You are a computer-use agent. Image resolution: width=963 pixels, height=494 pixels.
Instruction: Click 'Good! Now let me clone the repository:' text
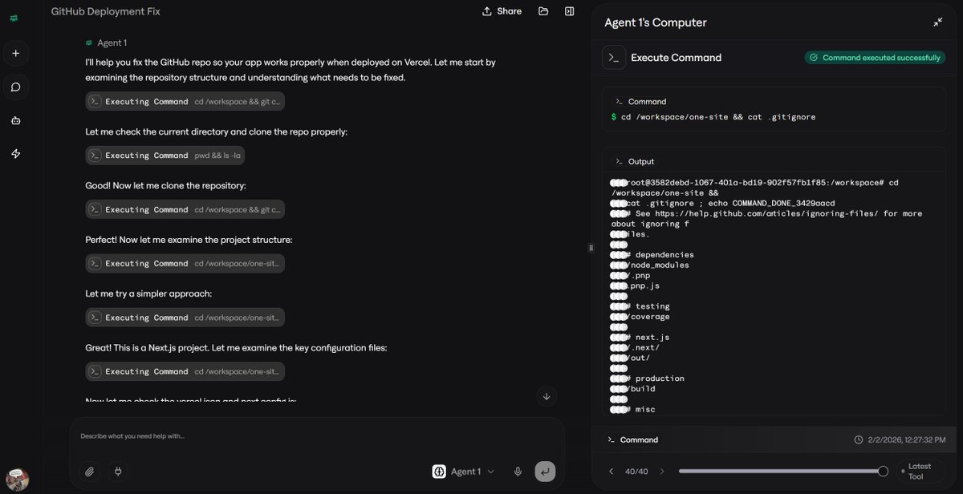tap(165, 185)
